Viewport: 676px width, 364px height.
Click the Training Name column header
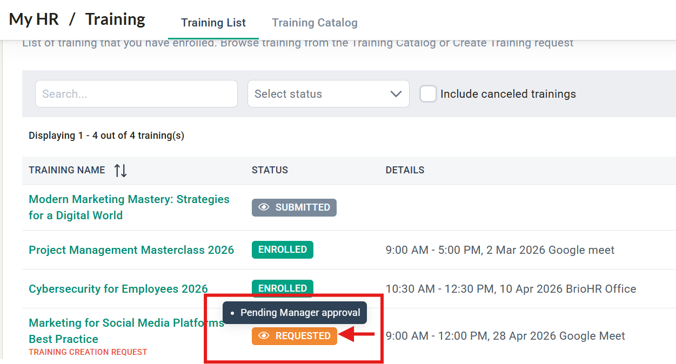[67, 170]
